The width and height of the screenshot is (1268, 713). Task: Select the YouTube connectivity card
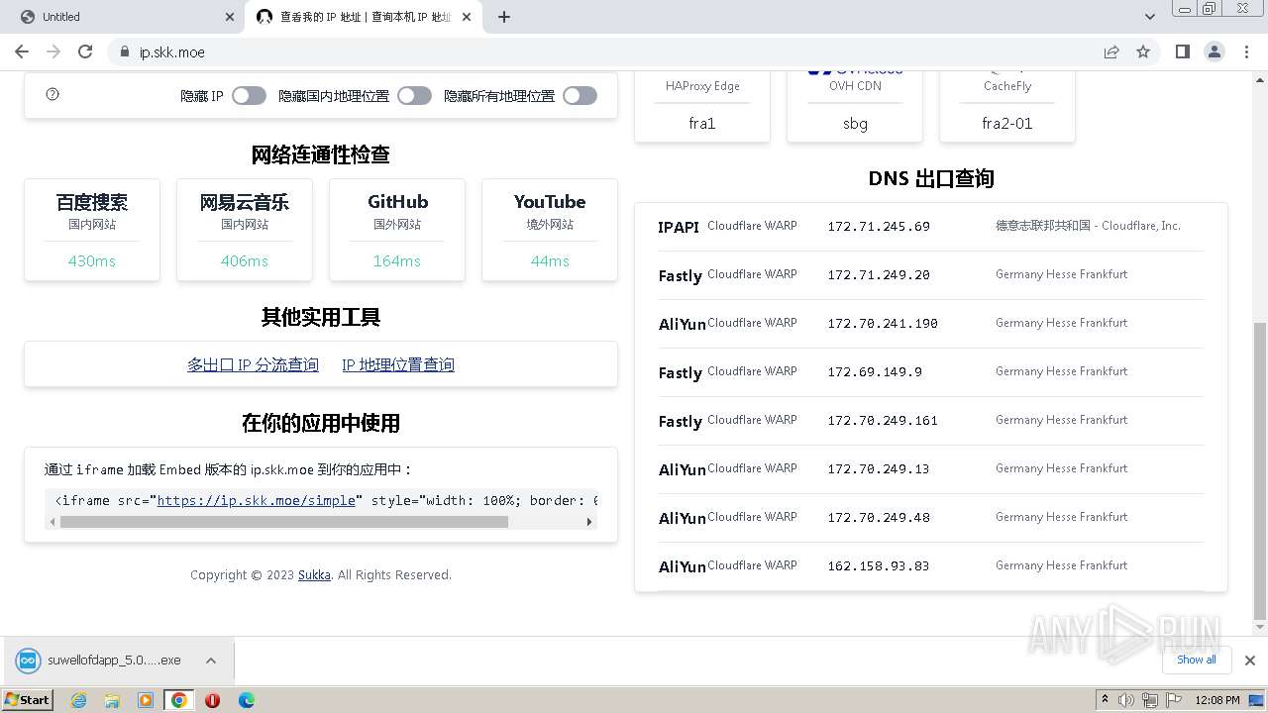coord(550,230)
